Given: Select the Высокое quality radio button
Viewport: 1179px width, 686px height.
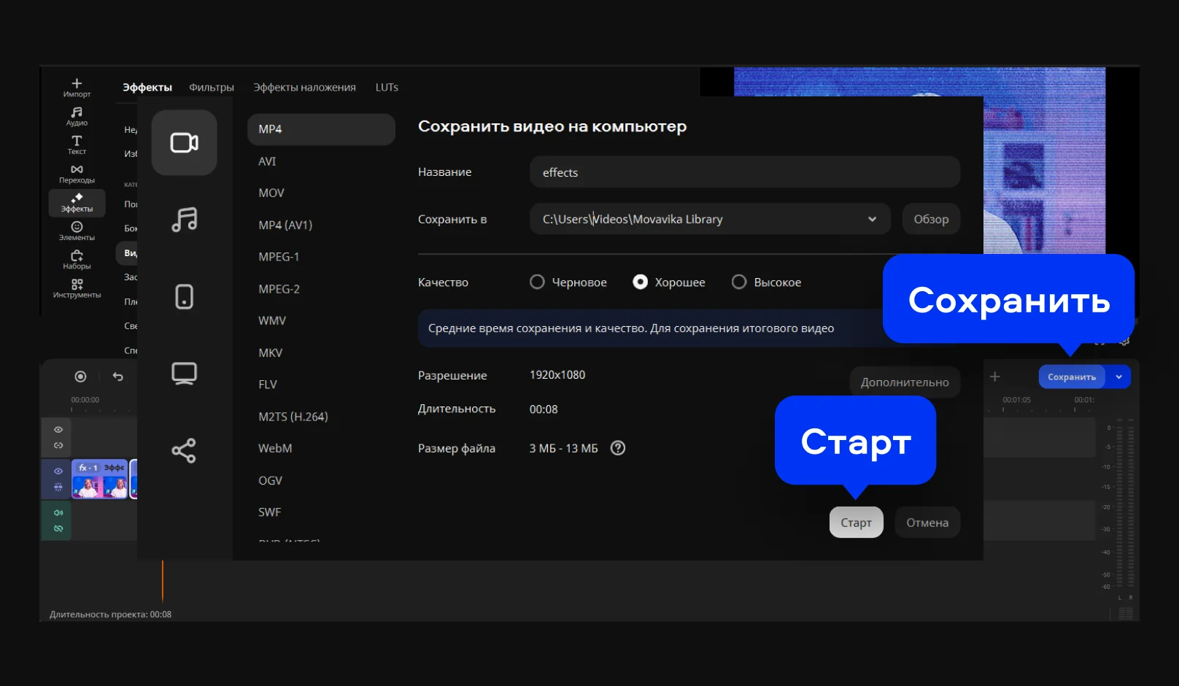Looking at the screenshot, I should click(739, 282).
